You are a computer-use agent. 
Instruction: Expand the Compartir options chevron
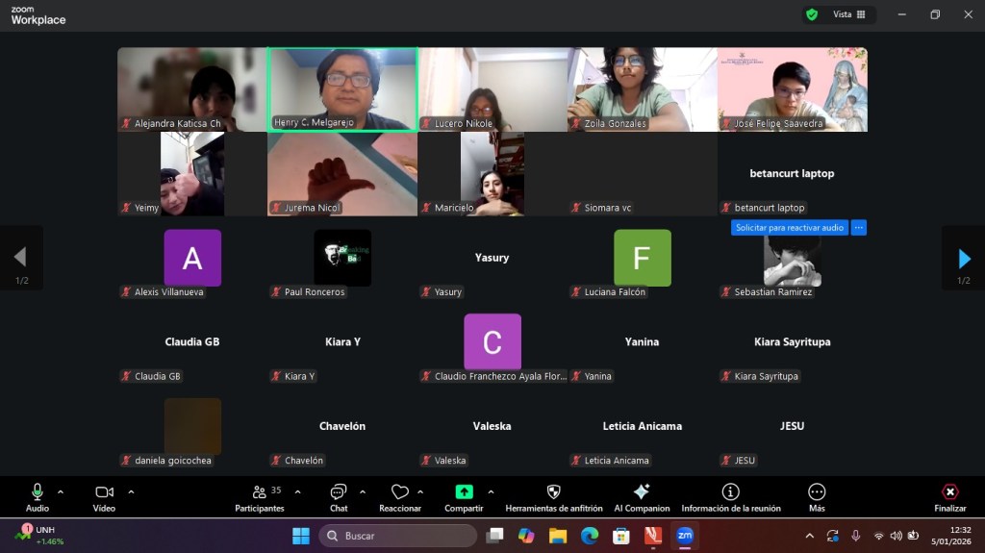491,491
